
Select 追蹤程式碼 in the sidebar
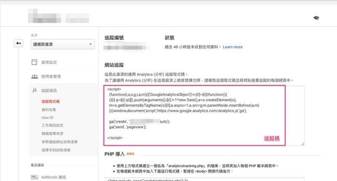click(51, 101)
